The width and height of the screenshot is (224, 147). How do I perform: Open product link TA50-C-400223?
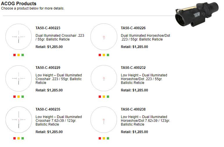[x=48, y=28]
